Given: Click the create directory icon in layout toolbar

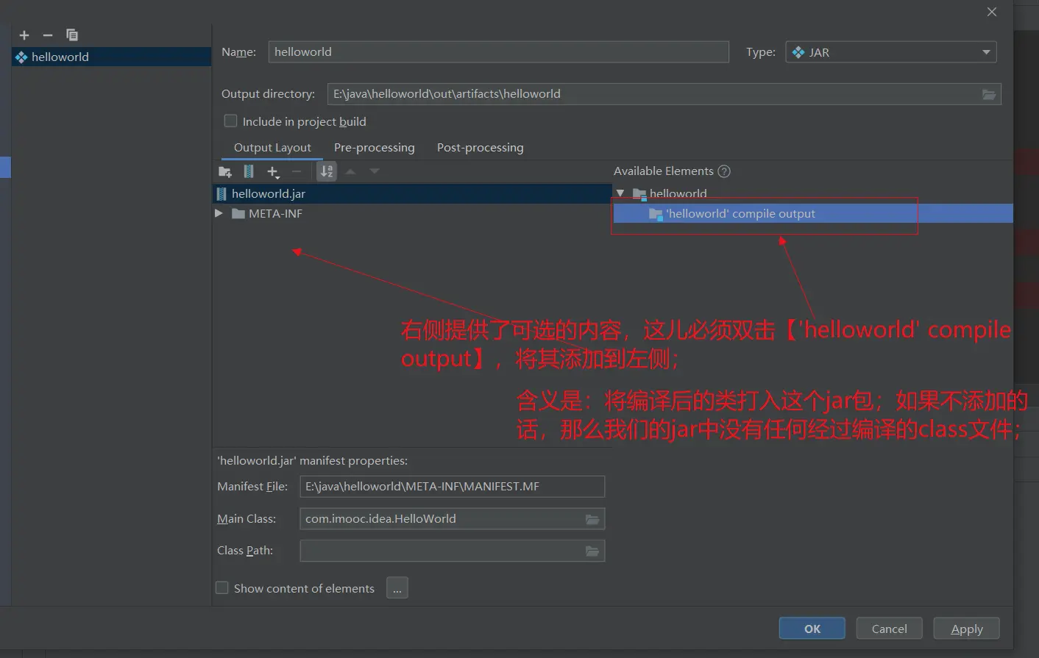Looking at the screenshot, I should [225, 172].
